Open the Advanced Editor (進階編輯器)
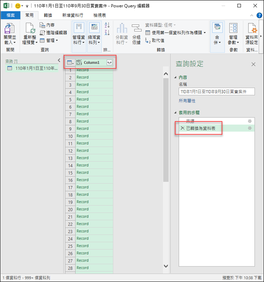The height and width of the screenshot is (282, 264). pyautogui.click(x=53, y=33)
